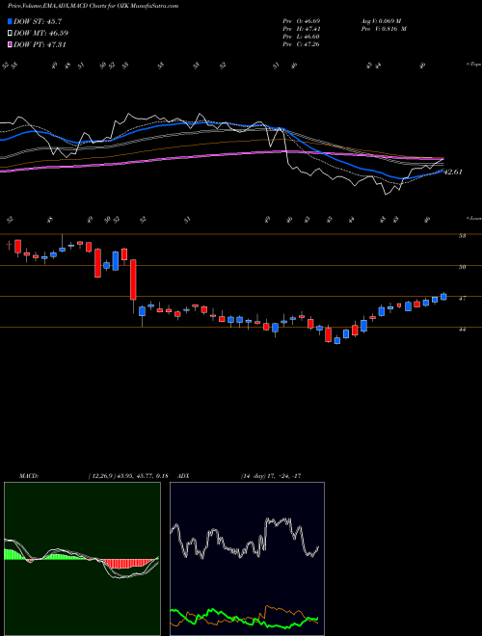The height and width of the screenshot is (636, 482).
Task: Click the 'Pre C: 47.26' value
Action: pyautogui.click(x=302, y=44)
